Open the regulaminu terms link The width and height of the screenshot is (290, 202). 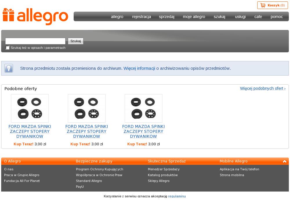(x=177, y=196)
